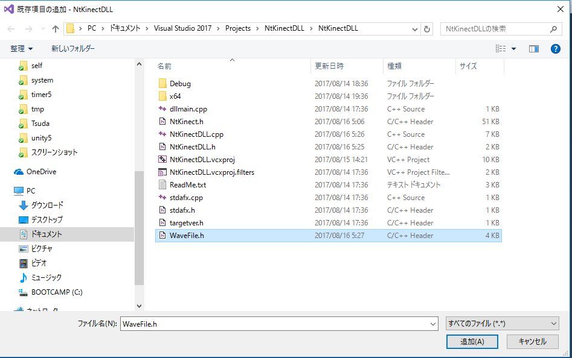The height and width of the screenshot is (358, 572).
Task: Click the ReadMe.txt document icon
Action: click(162, 185)
